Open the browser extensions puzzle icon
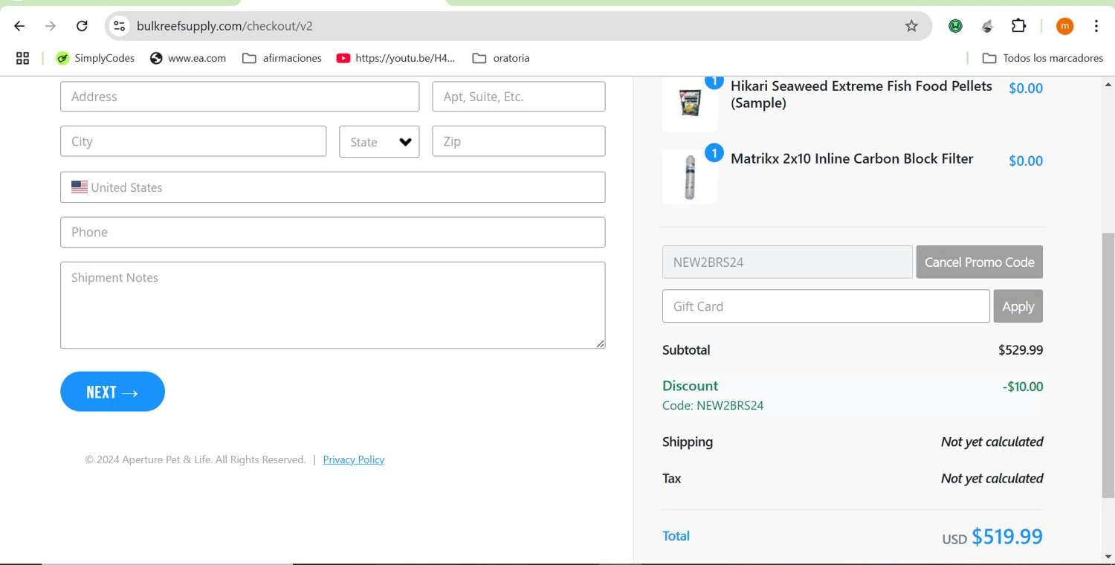The image size is (1115, 565). click(1018, 26)
